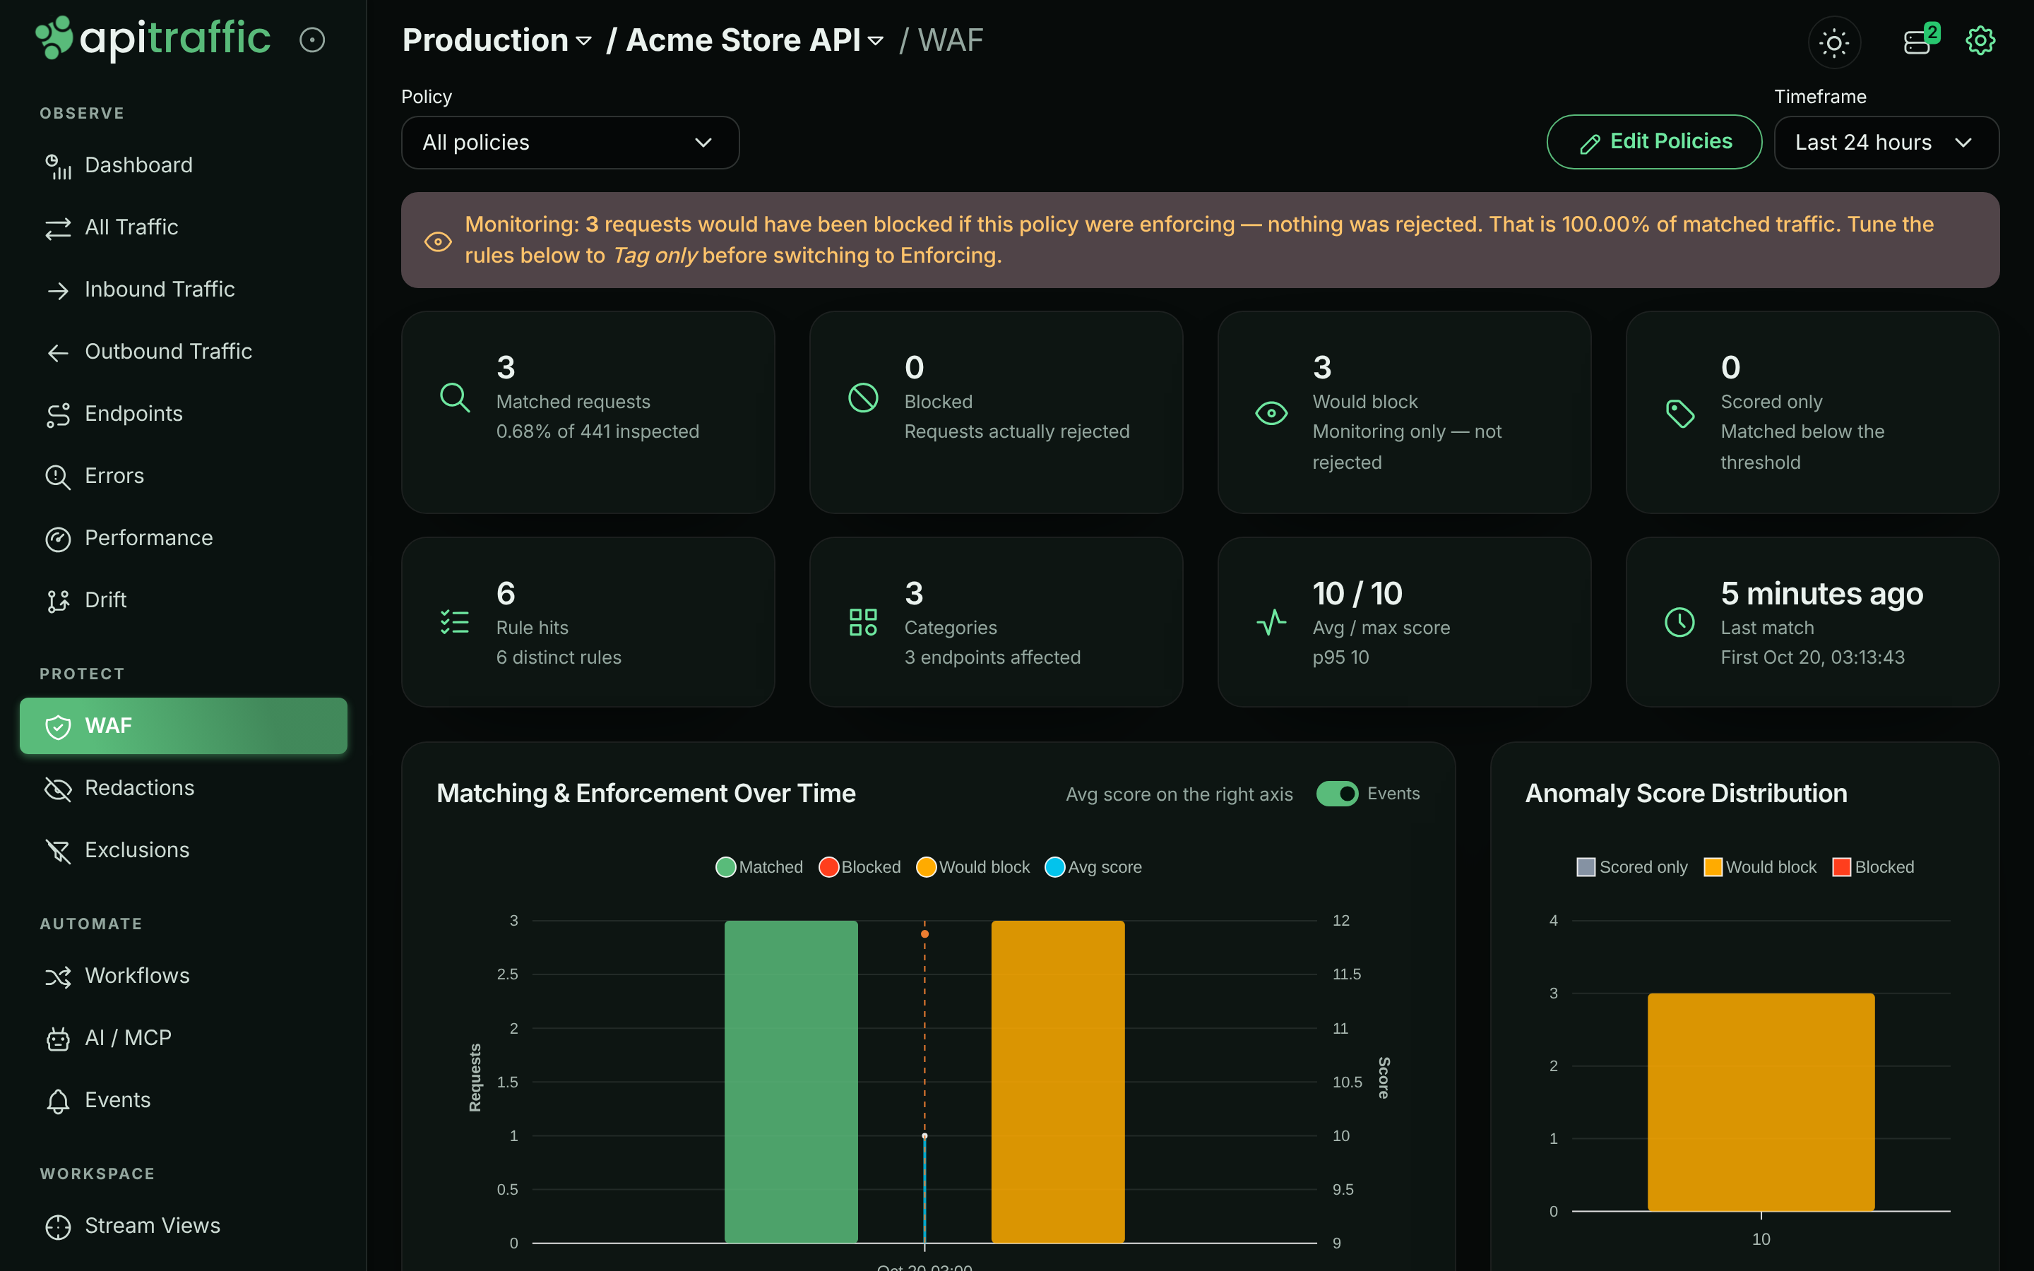Toggle Matched series in chart legend

pos(759,866)
